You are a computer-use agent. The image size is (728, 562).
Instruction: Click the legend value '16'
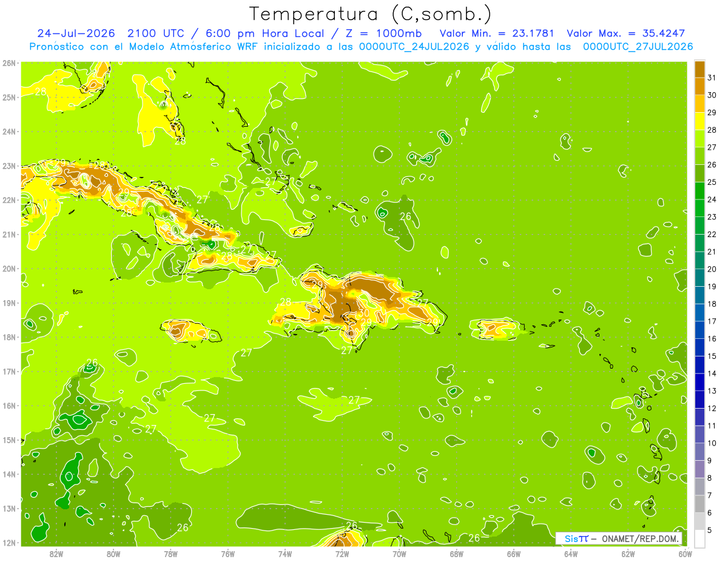[712, 338]
